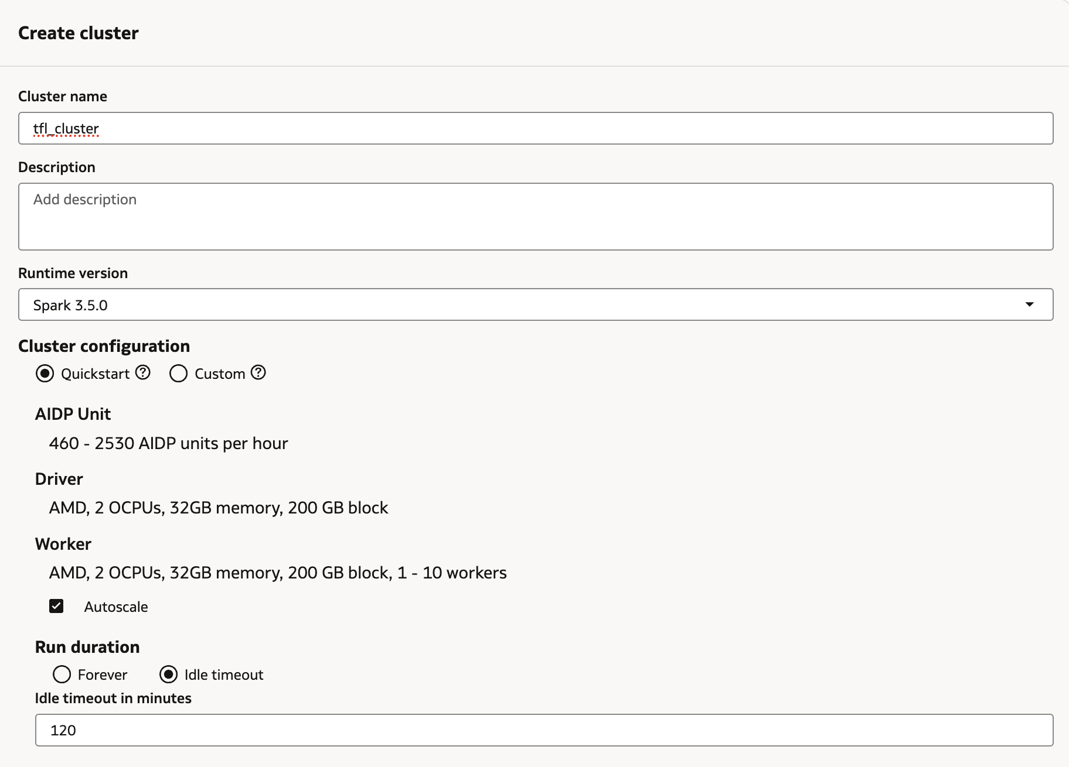
Task: Click the '460 - 2530 AIDP units per hour' text
Action: point(169,443)
